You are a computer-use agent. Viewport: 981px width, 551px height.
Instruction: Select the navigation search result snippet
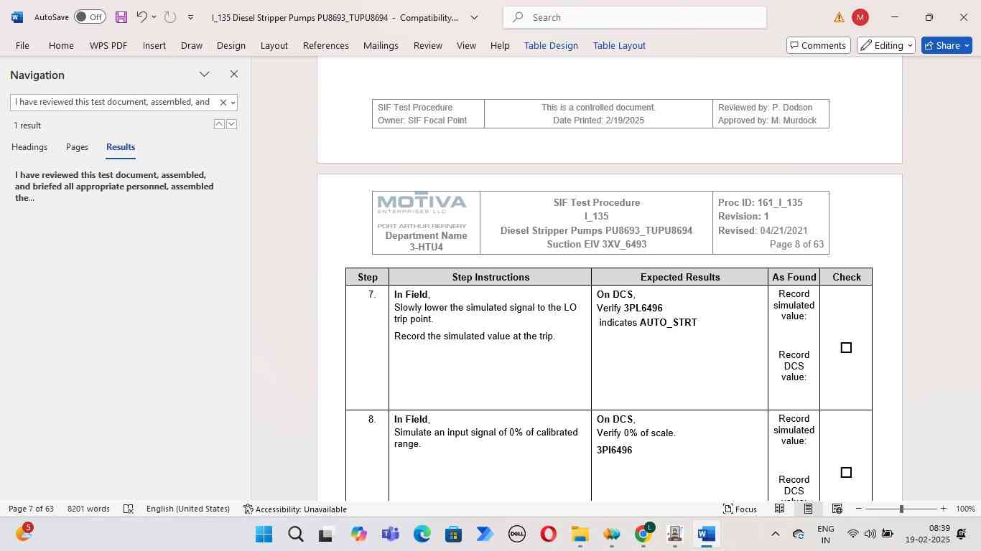[x=115, y=186]
